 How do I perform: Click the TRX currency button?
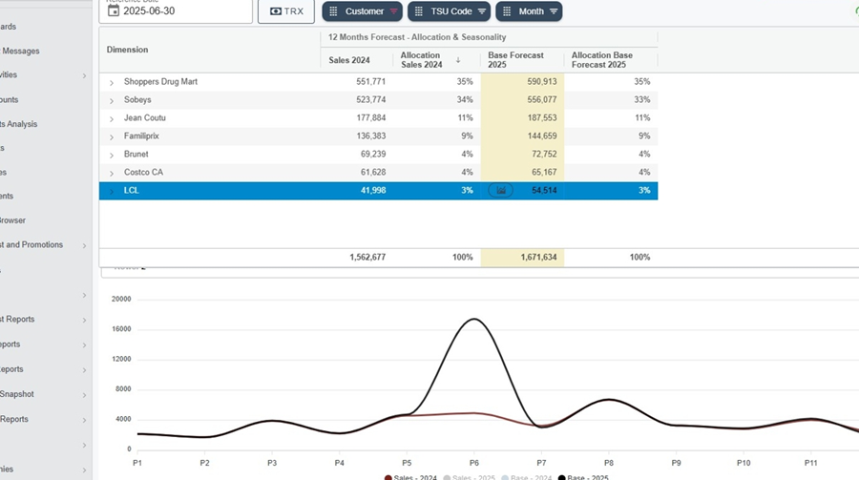pos(286,10)
